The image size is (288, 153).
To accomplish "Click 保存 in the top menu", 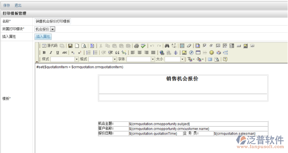I will tap(7, 5).
